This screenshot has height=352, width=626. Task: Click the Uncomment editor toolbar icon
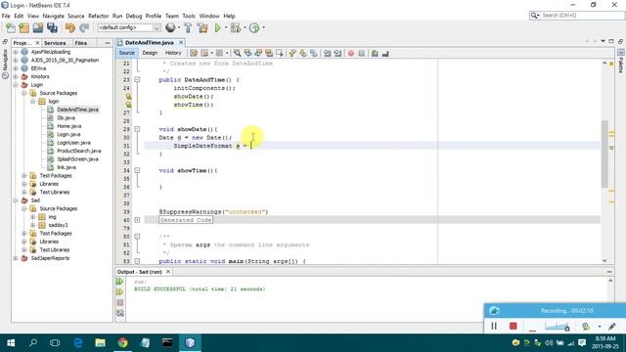(385, 53)
